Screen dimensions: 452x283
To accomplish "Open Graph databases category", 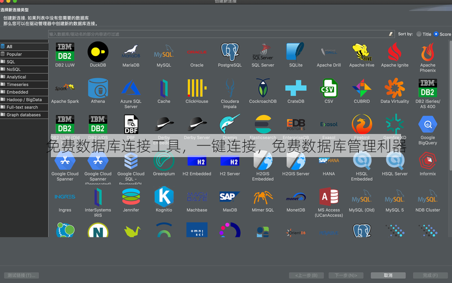I will click(x=24, y=115).
